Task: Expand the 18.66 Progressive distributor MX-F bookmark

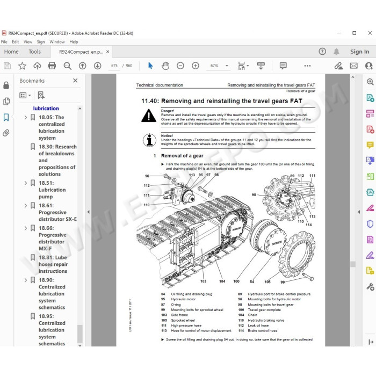Action: pos(26,228)
